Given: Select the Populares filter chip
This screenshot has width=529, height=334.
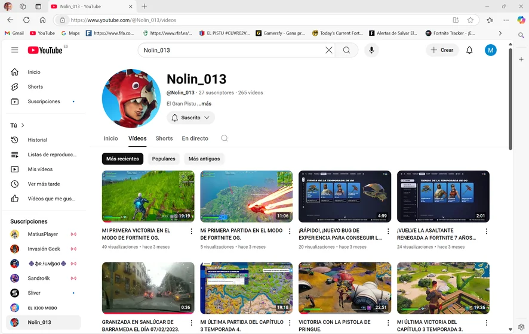Looking at the screenshot, I should coord(164,159).
